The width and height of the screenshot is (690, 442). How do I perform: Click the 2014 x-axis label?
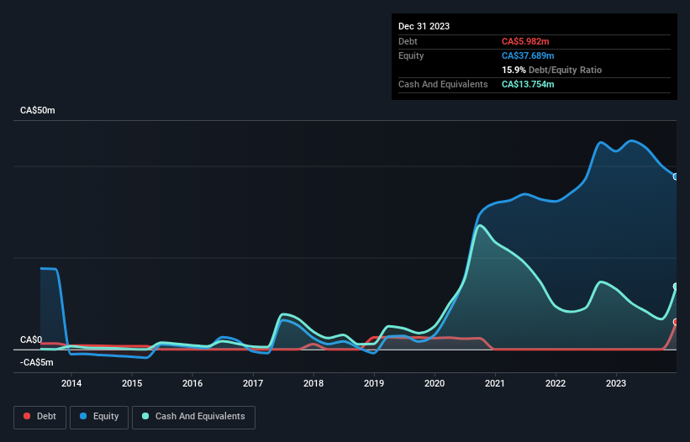[x=71, y=383]
